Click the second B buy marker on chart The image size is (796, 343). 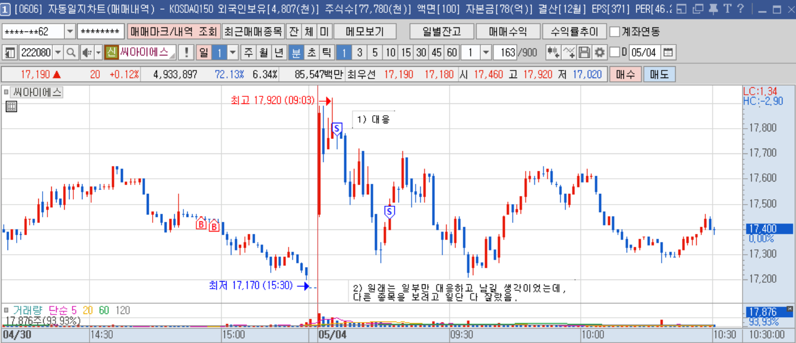[214, 226]
